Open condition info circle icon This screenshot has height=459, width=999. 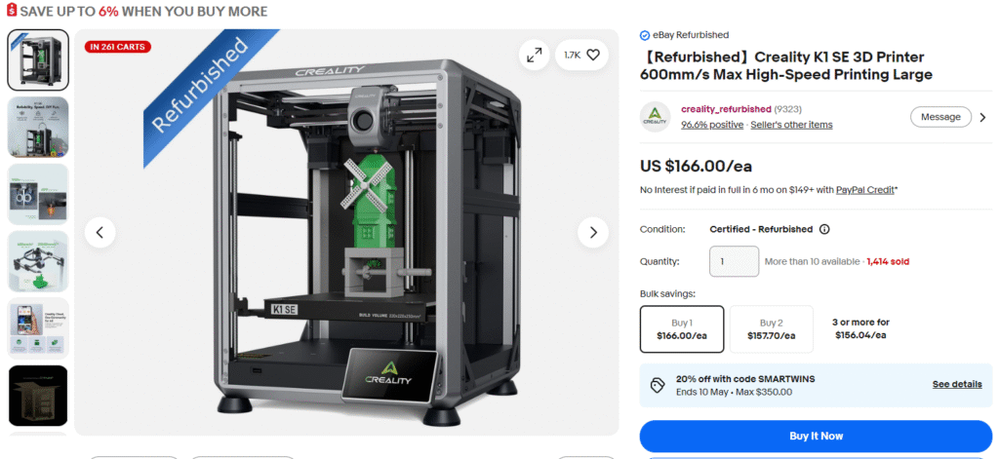tap(823, 229)
